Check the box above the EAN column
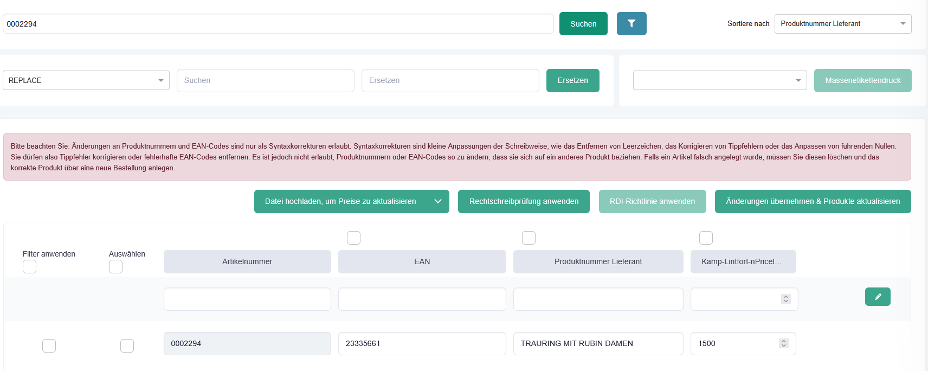The image size is (928, 371). [353, 238]
